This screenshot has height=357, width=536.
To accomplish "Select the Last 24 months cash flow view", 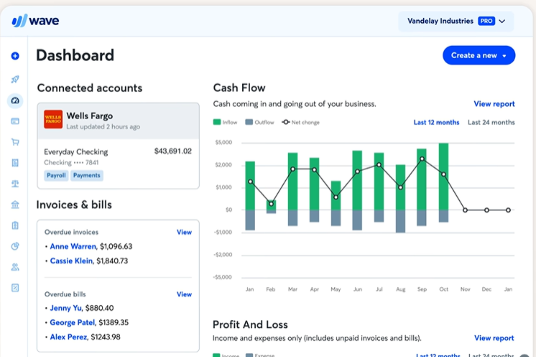I will click(x=491, y=122).
